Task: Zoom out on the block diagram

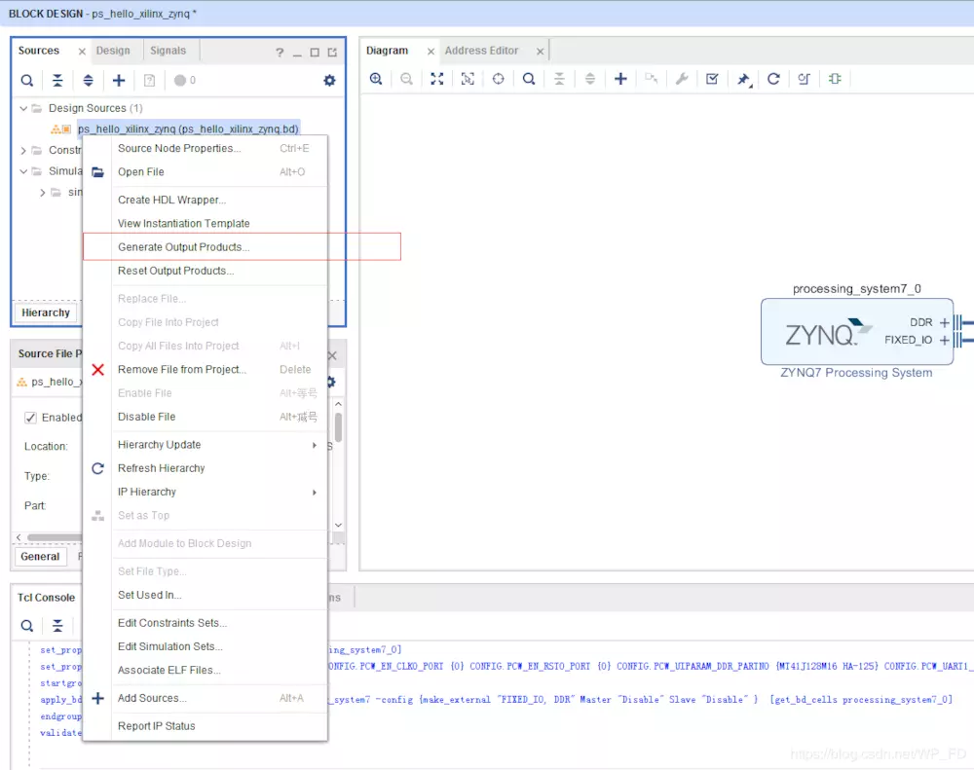Action: pyautogui.click(x=406, y=79)
